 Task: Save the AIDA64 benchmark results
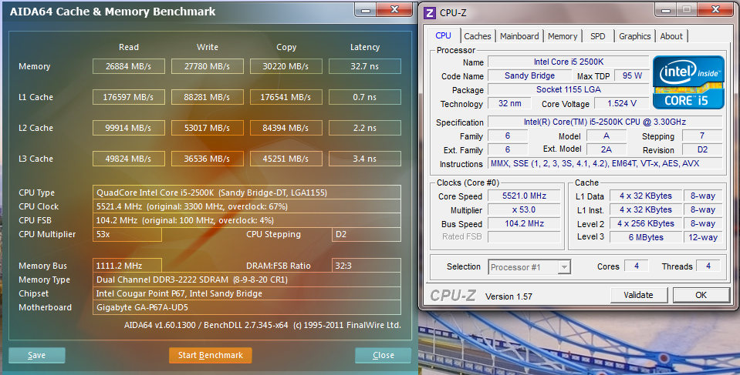37,355
